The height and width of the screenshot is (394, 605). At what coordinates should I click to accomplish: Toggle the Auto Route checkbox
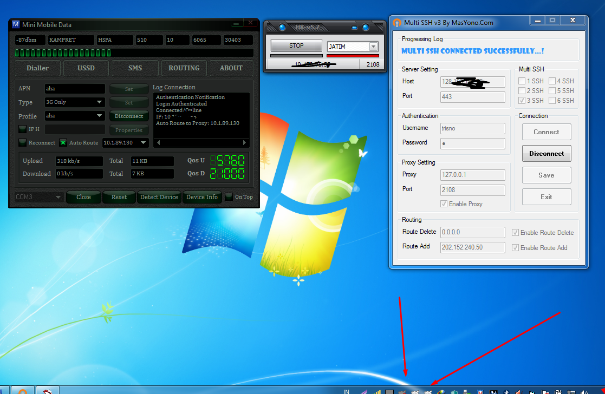coord(63,142)
